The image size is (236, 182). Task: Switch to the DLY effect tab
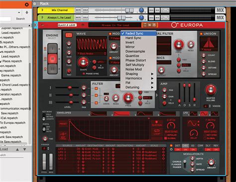[208, 146]
